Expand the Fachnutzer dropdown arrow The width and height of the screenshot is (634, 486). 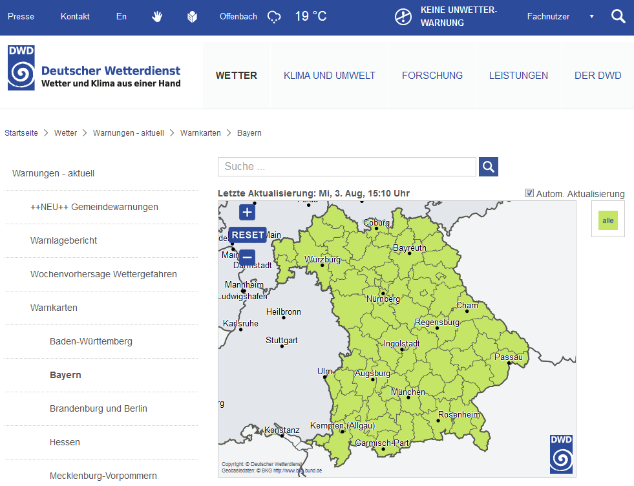[591, 17]
